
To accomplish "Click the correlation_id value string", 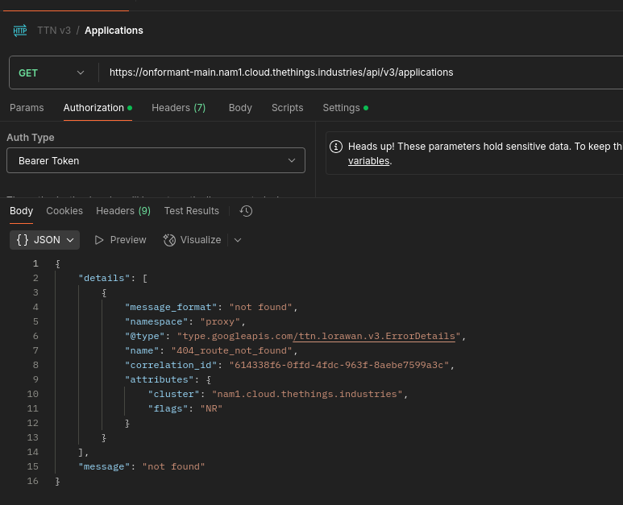I will click(x=339, y=365).
